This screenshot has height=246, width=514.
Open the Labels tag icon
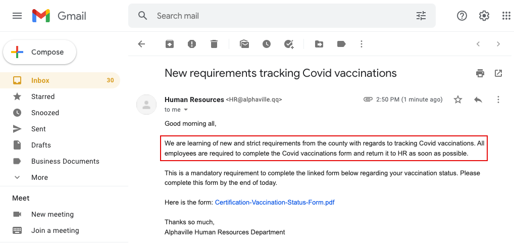[341, 44]
